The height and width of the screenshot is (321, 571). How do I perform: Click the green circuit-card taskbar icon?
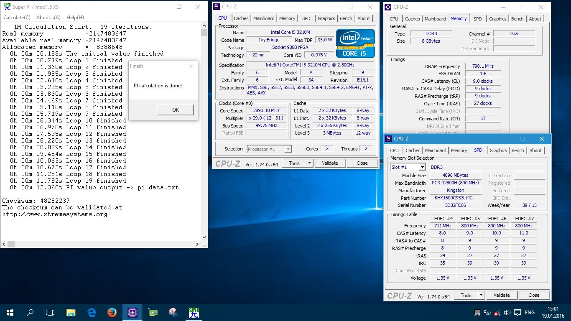tap(153, 312)
